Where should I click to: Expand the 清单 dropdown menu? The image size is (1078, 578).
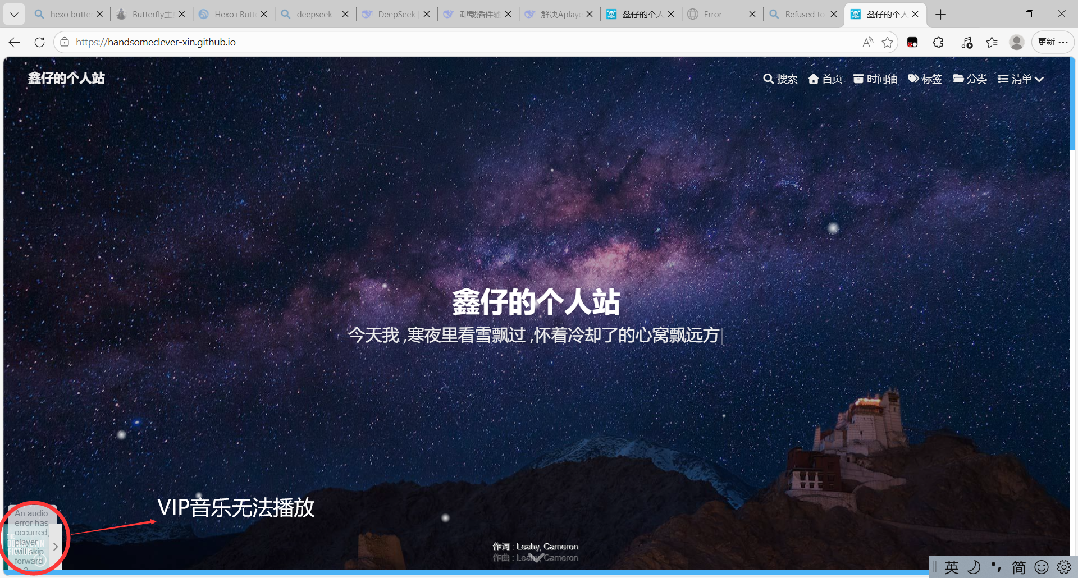1021,79
